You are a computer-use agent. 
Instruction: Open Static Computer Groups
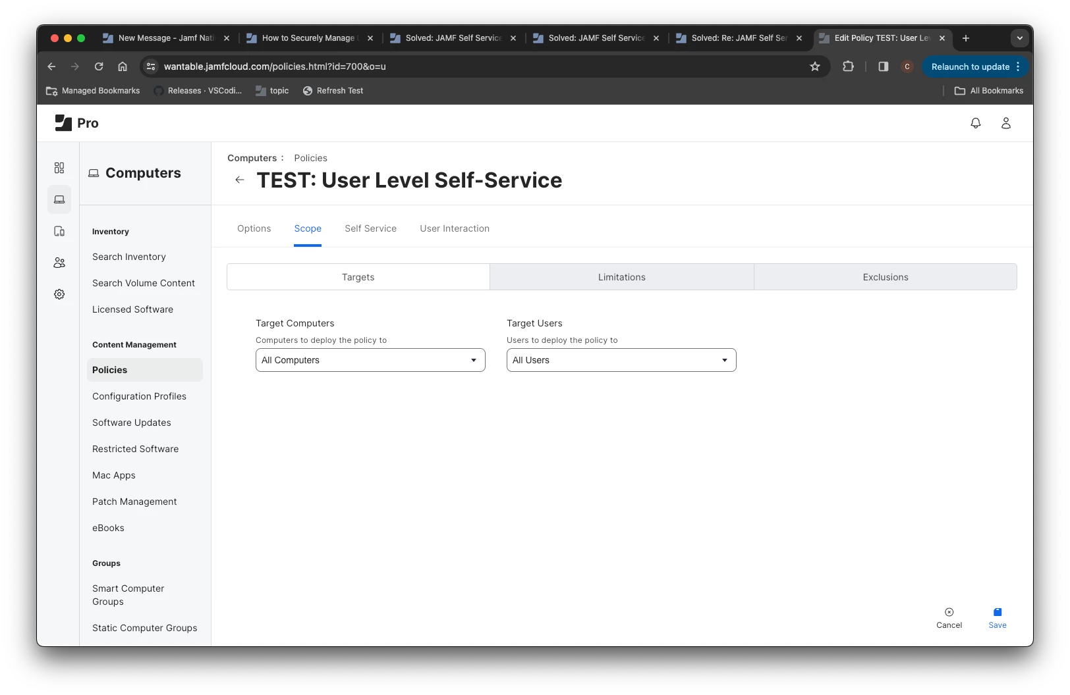[144, 628]
